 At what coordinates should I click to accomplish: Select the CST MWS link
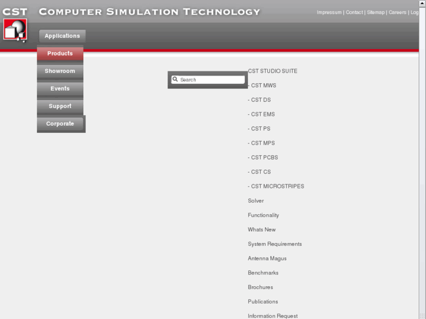point(263,85)
